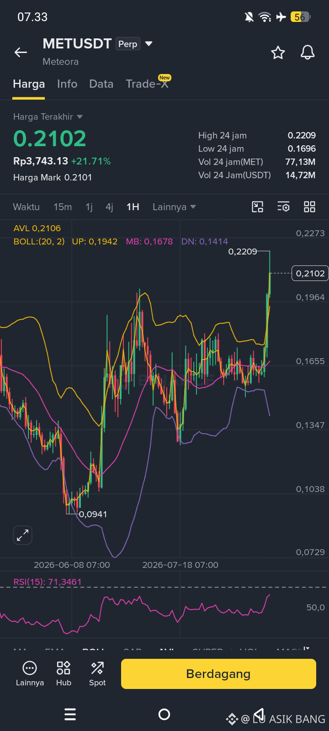Open the multi-chart grid layout icon
This screenshot has height=731, width=329.
310,207
